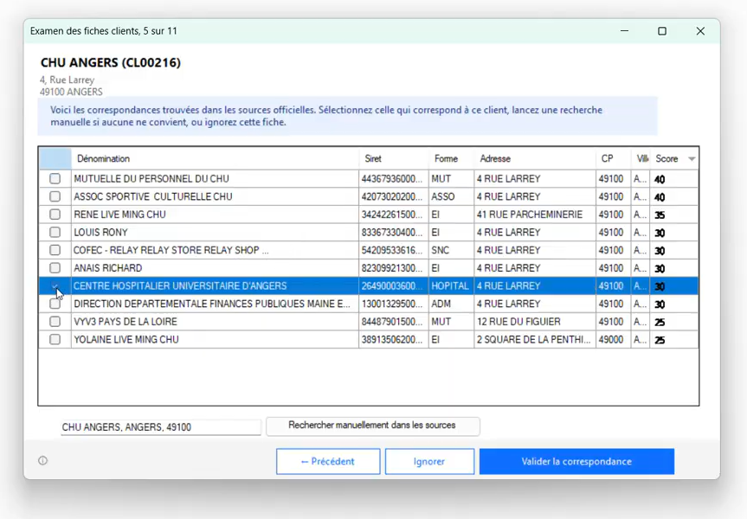Select the YOLAINE LIVE MING CHU checkbox
This screenshot has width=747, height=519.
pyautogui.click(x=55, y=339)
